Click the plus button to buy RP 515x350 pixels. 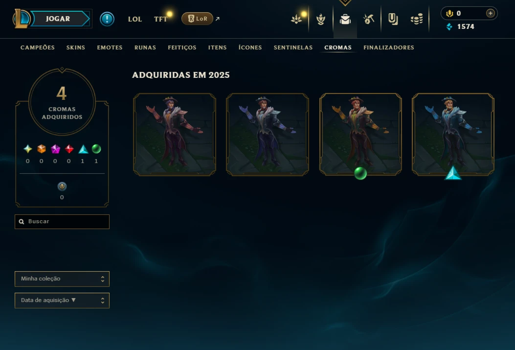490,13
